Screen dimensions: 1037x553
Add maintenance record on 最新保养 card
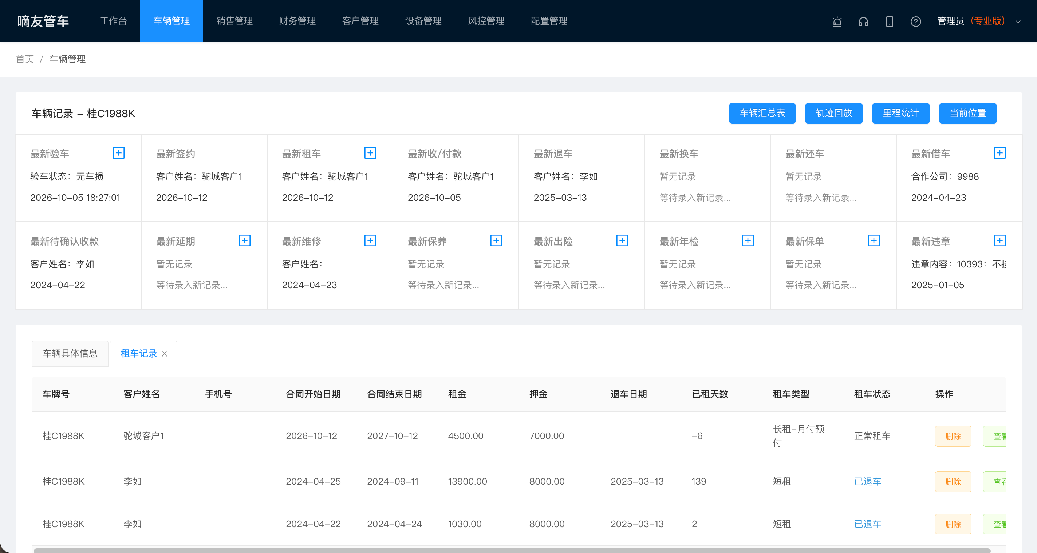click(x=496, y=240)
